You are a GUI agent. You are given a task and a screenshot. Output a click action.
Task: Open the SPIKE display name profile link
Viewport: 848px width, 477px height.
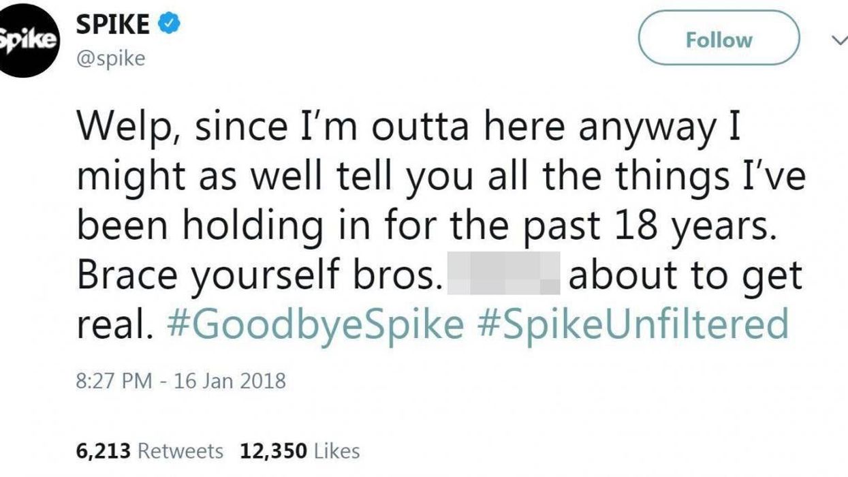(113, 25)
